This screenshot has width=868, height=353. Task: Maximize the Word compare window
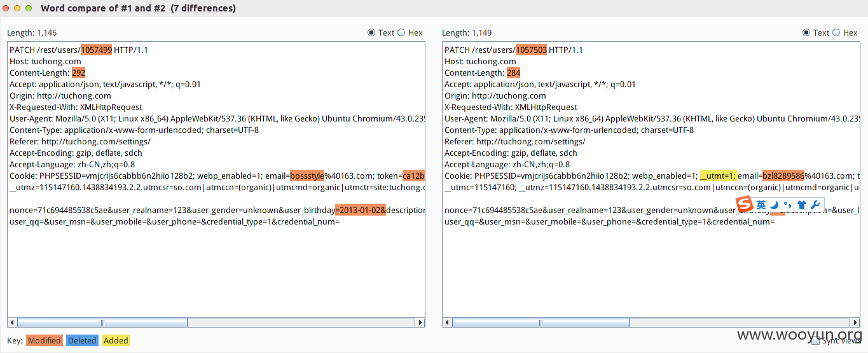point(29,8)
